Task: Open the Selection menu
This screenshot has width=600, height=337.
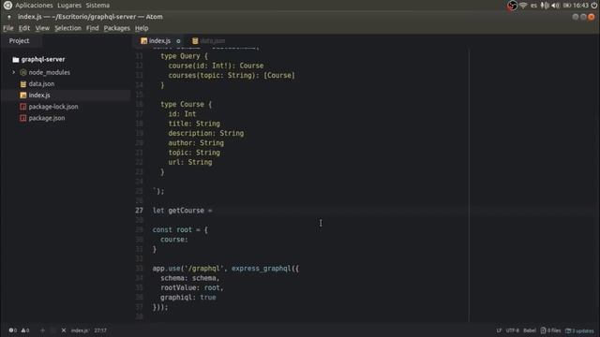Action: [67, 28]
